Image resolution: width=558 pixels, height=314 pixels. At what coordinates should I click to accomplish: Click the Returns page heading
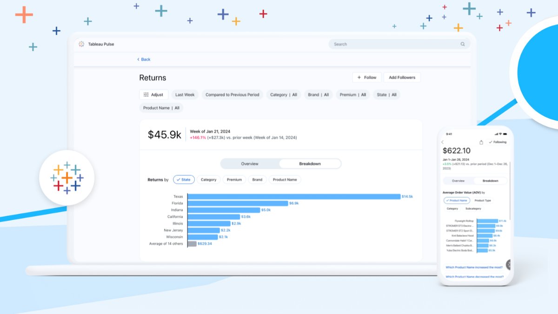tap(153, 78)
